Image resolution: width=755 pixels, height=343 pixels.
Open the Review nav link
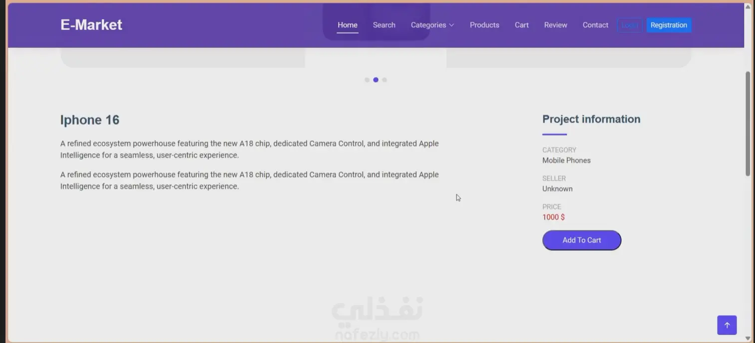click(x=556, y=25)
